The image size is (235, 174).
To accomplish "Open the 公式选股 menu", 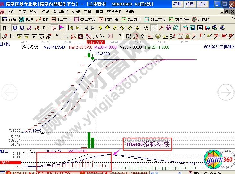I will click(x=60, y=12).
